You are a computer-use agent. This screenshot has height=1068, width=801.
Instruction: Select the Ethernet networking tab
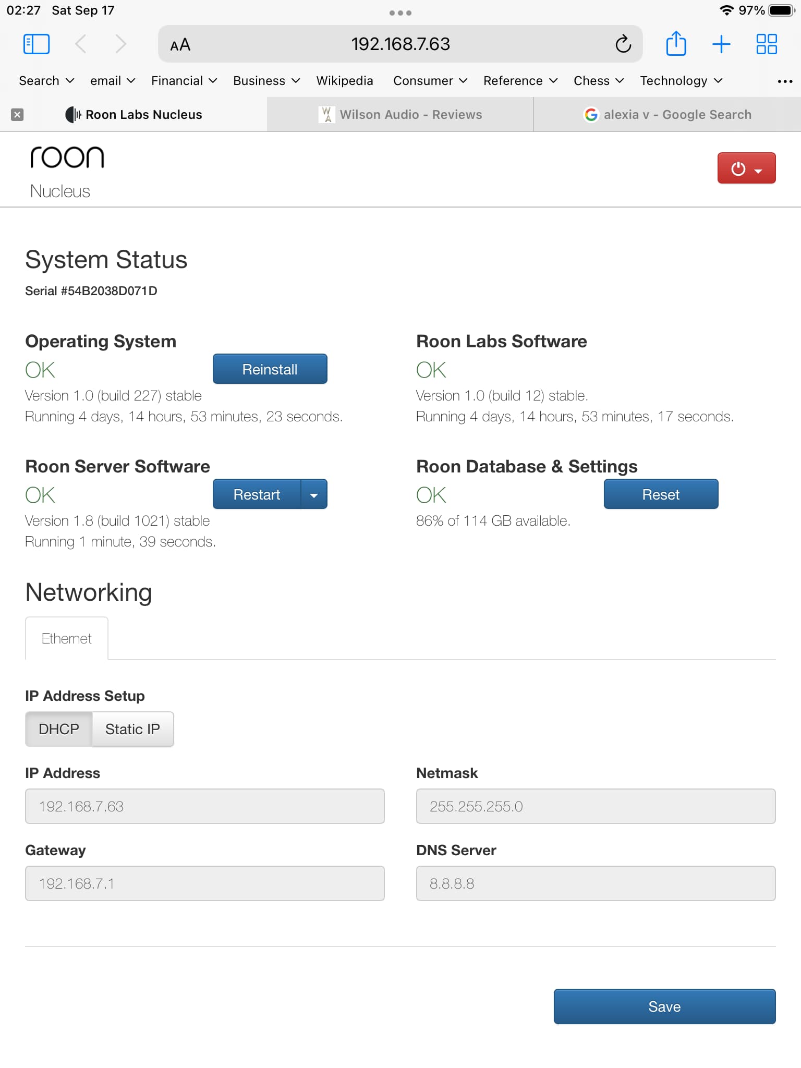tap(67, 638)
